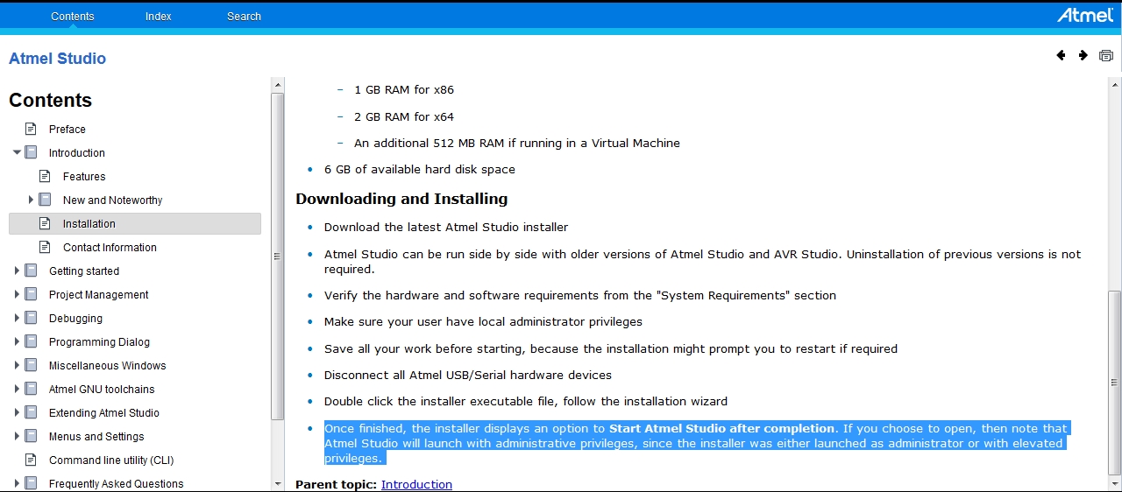Click the Features page icon
This screenshot has height=492, width=1122.
point(45,176)
